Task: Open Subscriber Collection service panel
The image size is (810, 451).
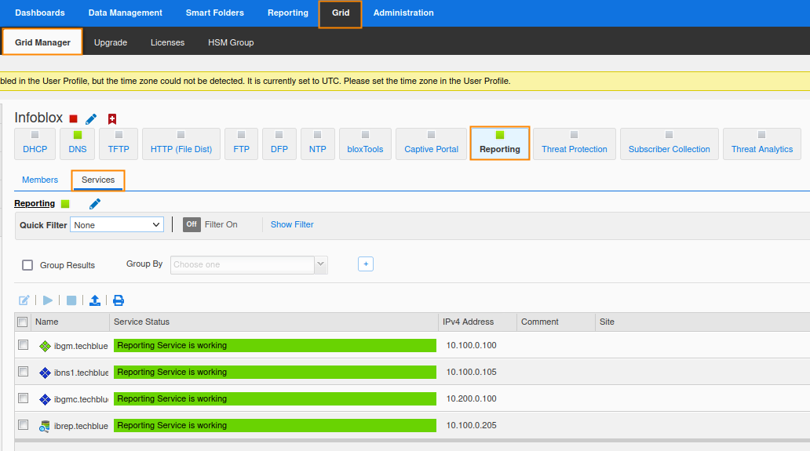Action: click(669, 144)
